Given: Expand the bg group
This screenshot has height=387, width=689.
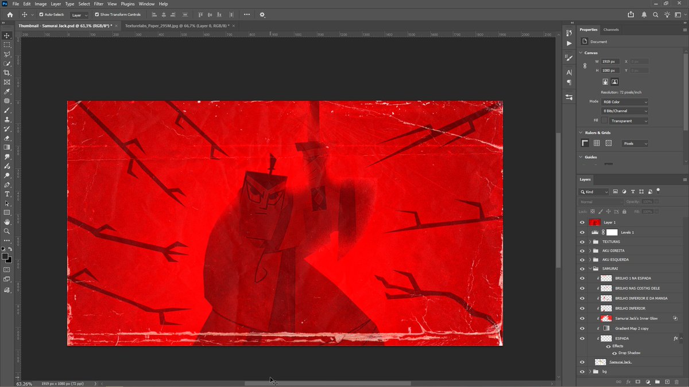Looking at the screenshot, I should (x=590, y=372).
